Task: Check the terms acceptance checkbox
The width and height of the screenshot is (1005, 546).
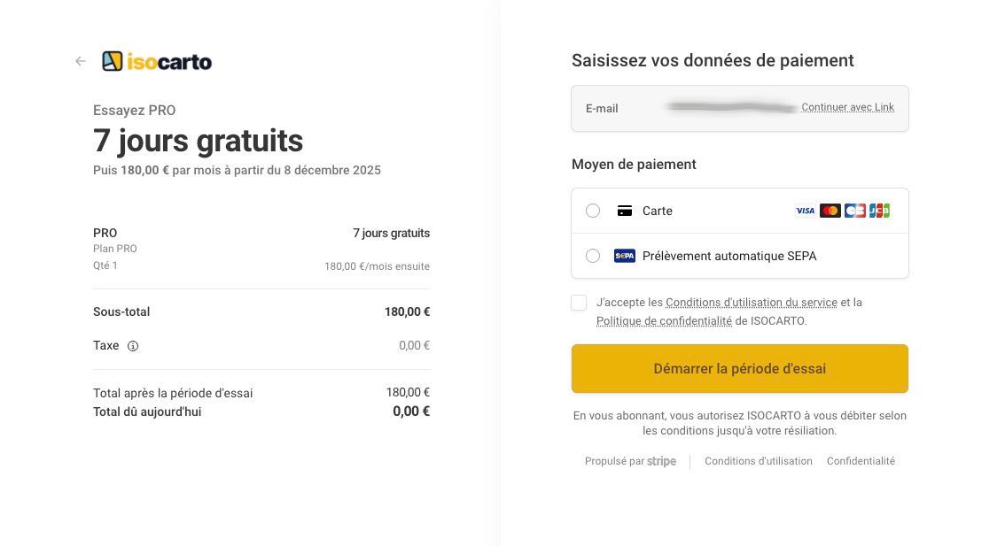Action: coord(579,302)
